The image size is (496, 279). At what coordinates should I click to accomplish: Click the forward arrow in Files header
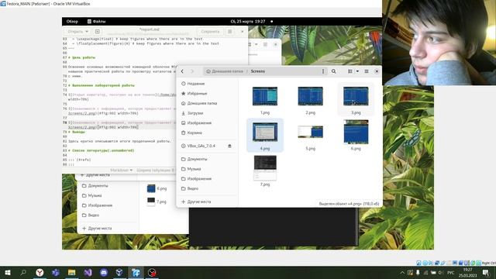pyautogui.click(x=192, y=71)
